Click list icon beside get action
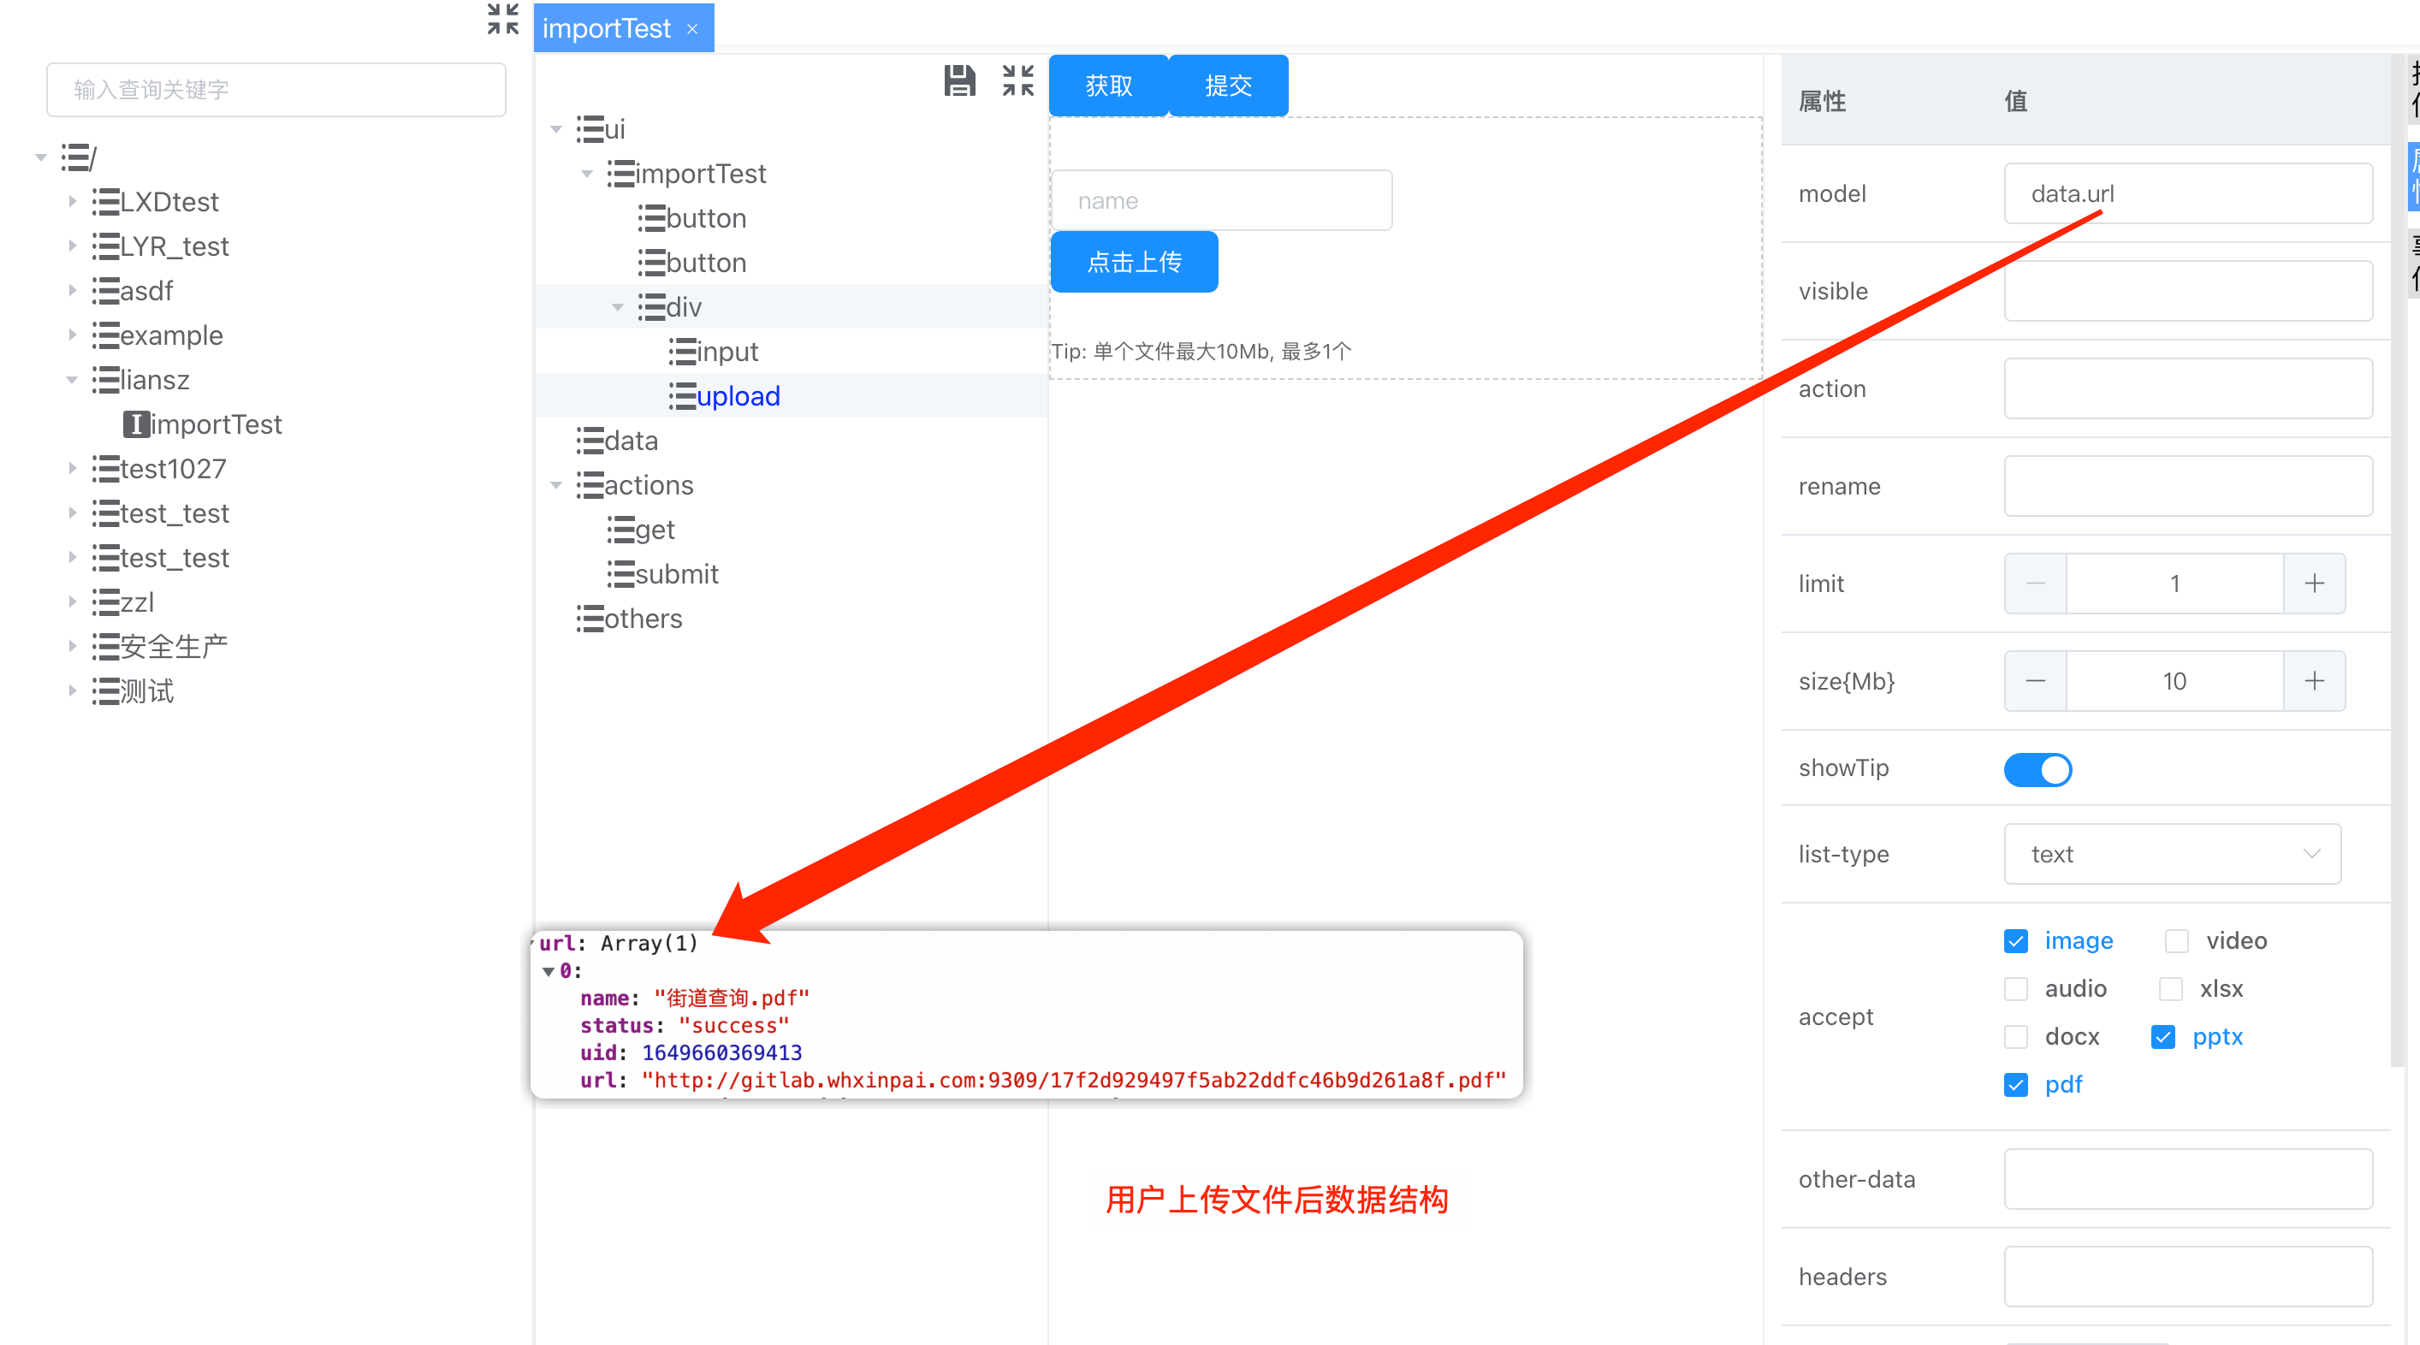Screen dimensions: 2420x1345 point(621,530)
